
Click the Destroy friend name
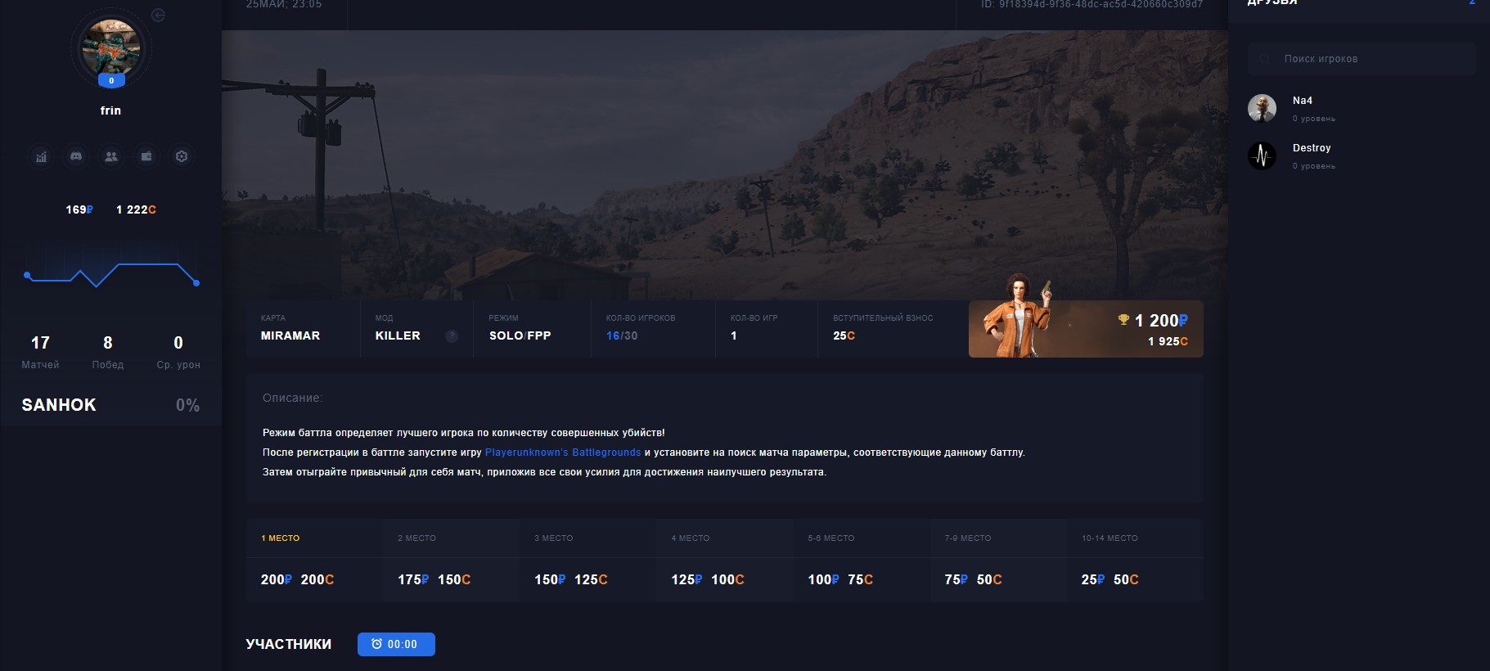1312,148
